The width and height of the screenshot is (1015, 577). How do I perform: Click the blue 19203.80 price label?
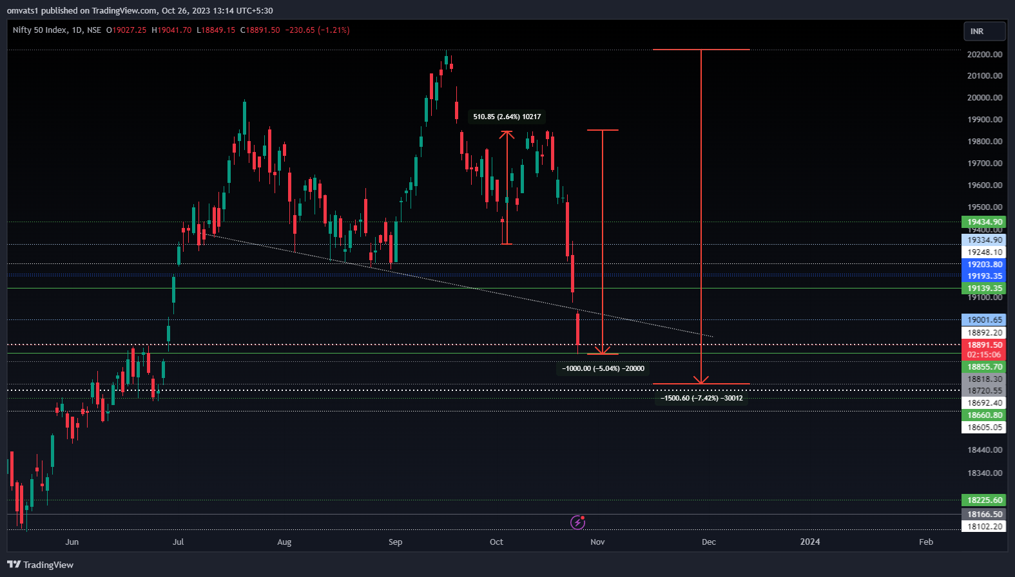[984, 265]
